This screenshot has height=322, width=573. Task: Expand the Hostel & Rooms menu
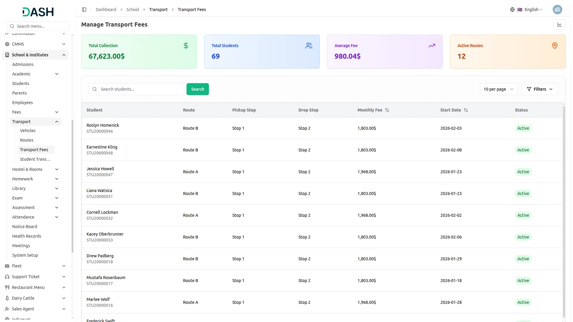57,169
